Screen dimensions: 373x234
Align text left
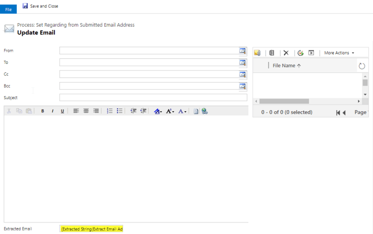click(76, 111)
